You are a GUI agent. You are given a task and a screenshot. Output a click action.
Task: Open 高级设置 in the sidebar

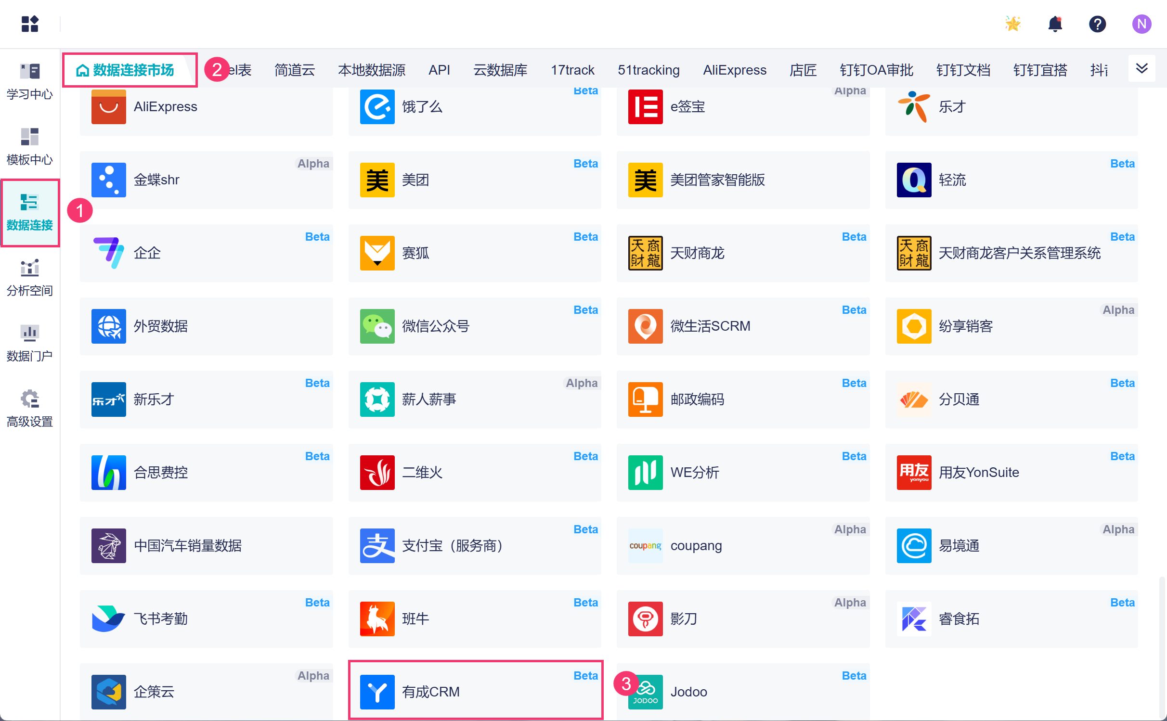click(30, 409)
